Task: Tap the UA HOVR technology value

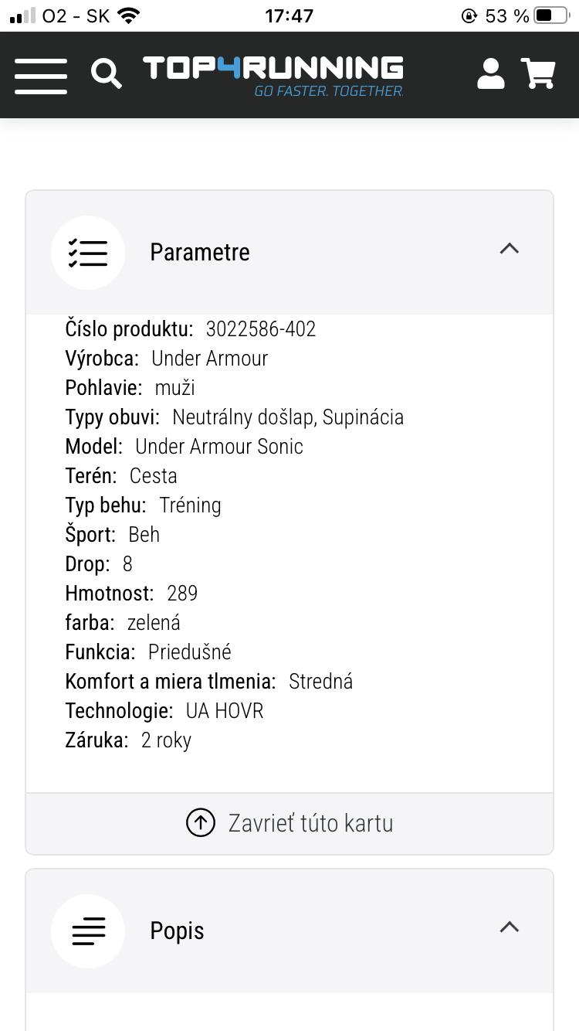Action: tap(225, 711)
